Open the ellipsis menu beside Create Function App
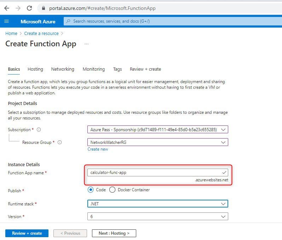Image resolution: width=282 pixels, height=240 pixels. click(x=86, y=44)
